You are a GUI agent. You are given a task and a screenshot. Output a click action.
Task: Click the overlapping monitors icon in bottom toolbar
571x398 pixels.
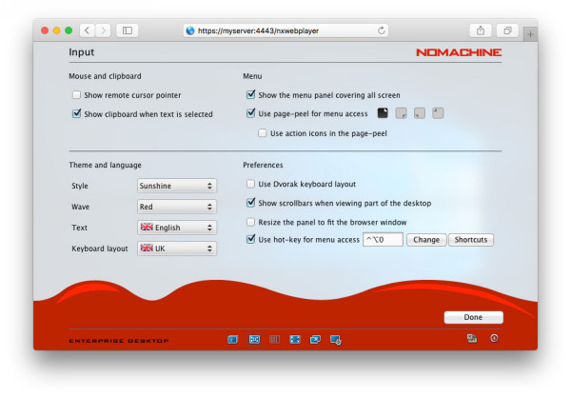pos(315,340)
